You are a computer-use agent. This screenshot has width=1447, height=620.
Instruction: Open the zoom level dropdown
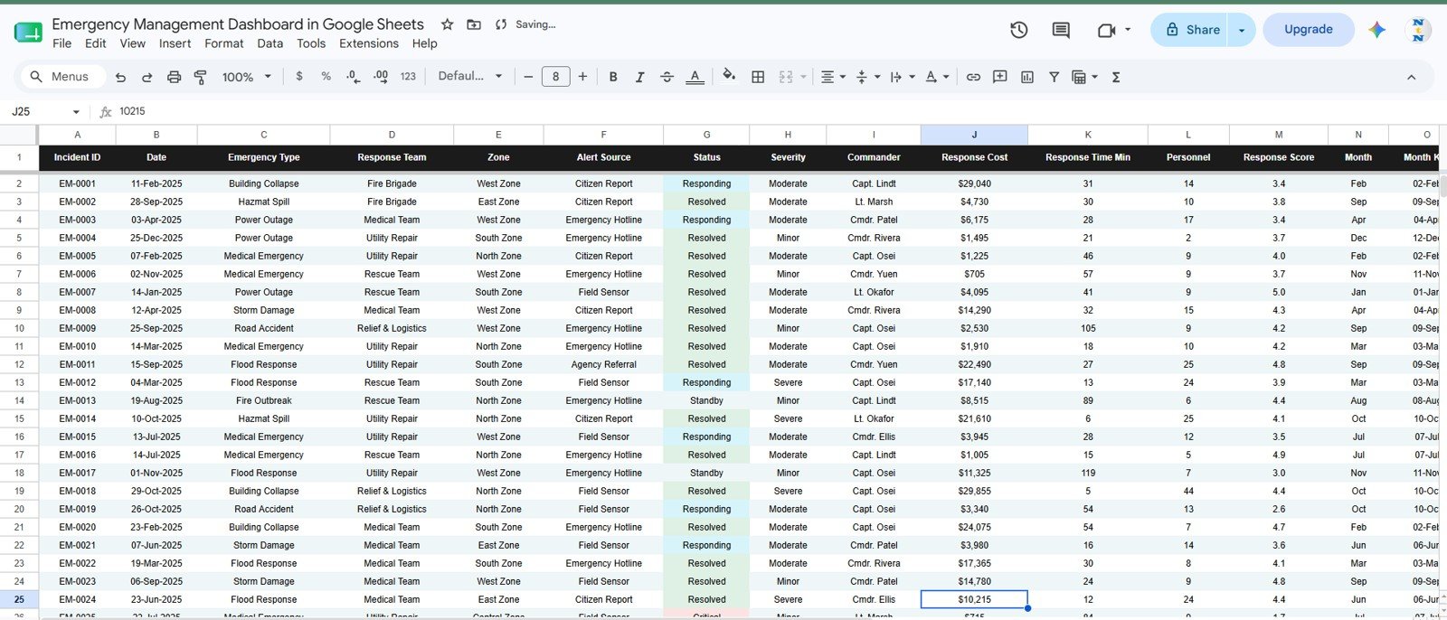coord(247,77)
